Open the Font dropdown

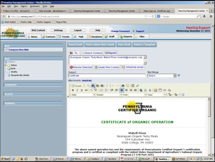pyautogui.click(x=138, y=95)
